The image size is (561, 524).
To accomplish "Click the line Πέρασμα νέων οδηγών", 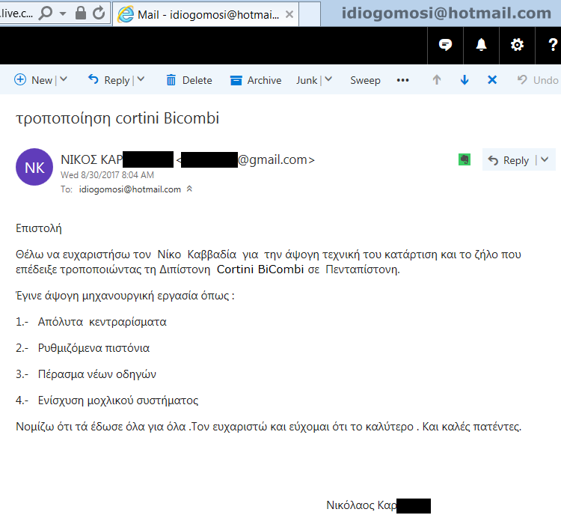I will [x=97, y=374].
